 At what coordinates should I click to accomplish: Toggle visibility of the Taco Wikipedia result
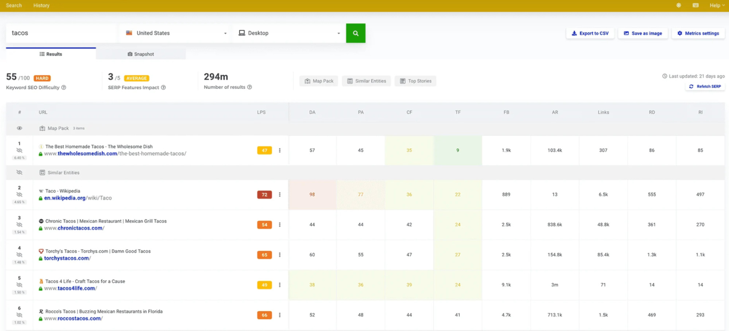point(19,194)
